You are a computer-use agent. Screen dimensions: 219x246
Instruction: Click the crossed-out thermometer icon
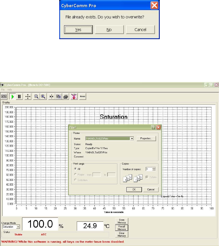(74, 96)
